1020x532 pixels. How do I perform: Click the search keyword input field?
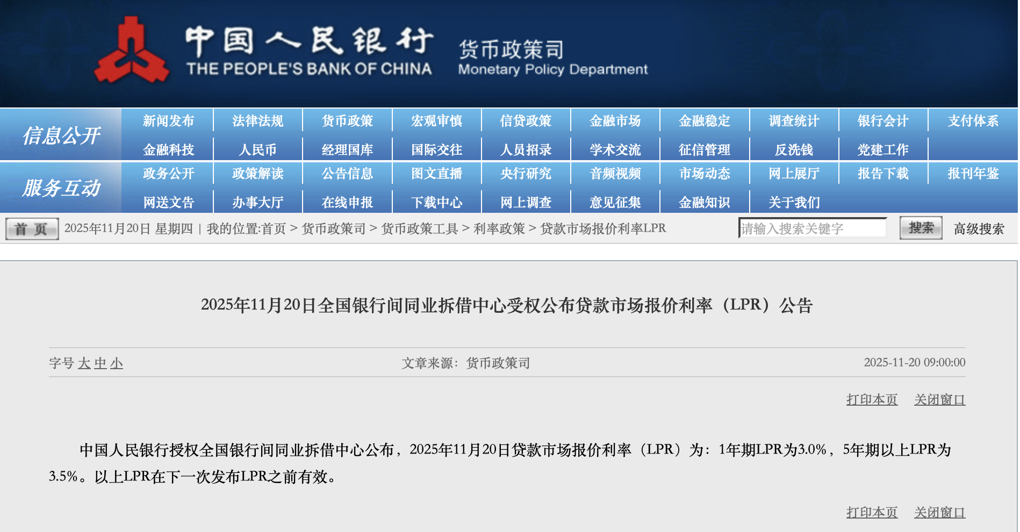813,228
